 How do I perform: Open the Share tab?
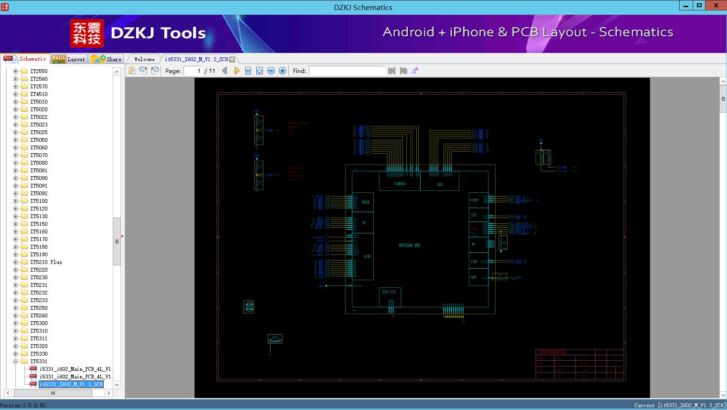tap(107, 59)
